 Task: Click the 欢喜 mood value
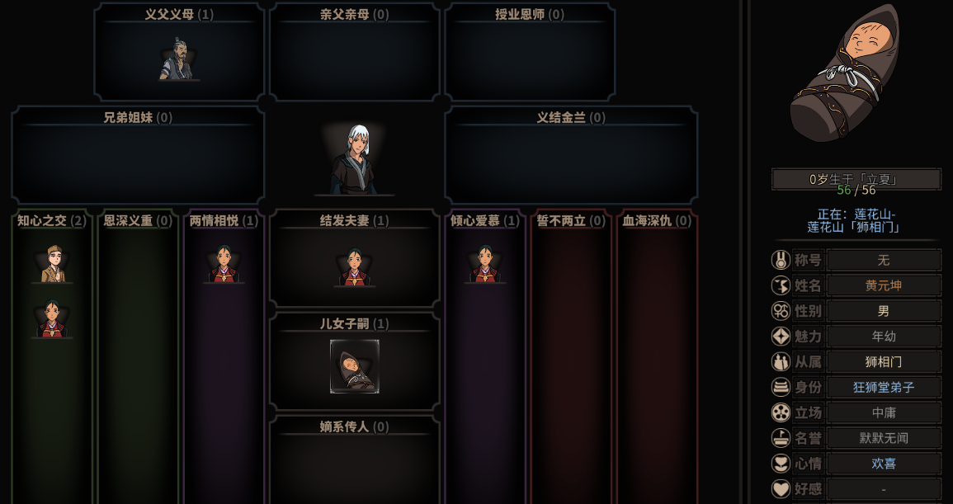884,464
